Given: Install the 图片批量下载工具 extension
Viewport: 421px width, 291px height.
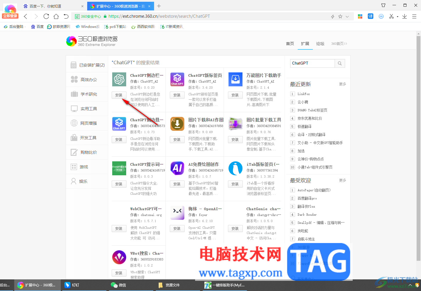Looking at the screenshot, I should [235, 140].
